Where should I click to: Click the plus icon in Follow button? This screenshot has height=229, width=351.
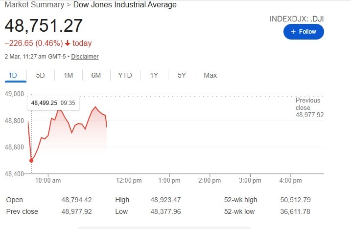coord(293,32)
